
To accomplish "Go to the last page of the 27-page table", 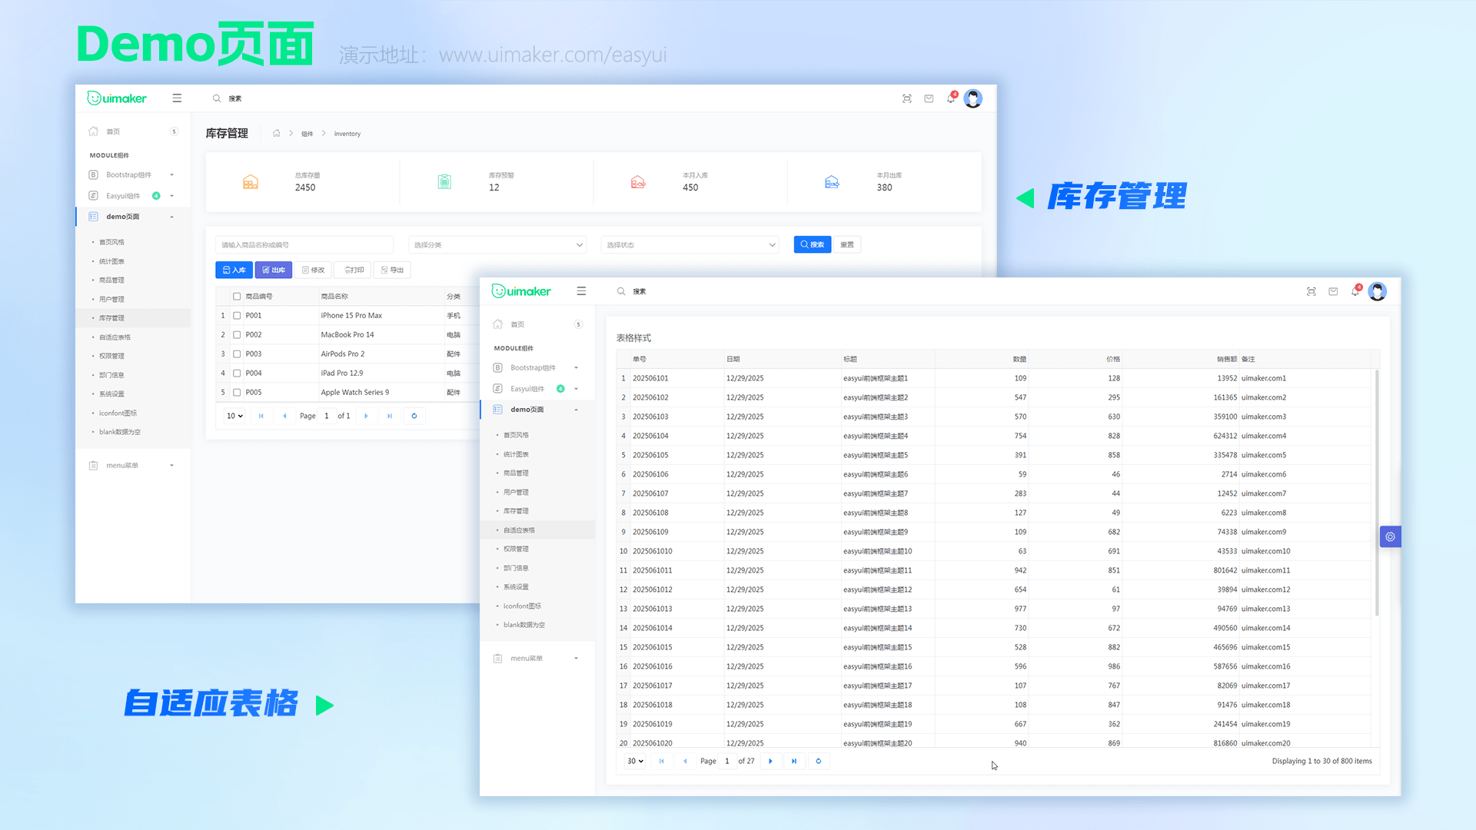I will pyautogui.click(x=794, y=761).
